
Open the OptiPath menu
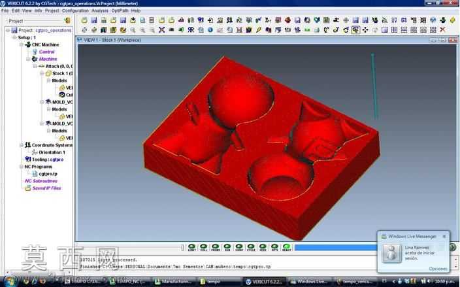[120, 10]
